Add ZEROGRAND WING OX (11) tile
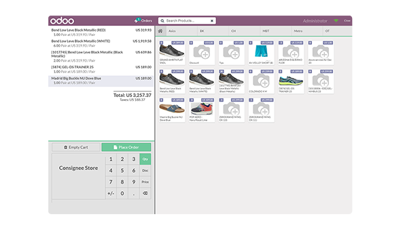Image resolution: width=401 pixels, height=244 pixels. [261, 110]
